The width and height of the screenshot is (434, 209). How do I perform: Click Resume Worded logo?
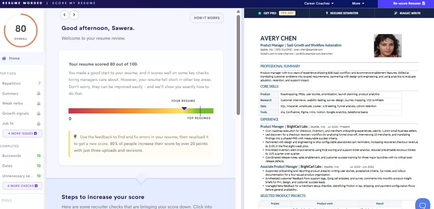point(22,3)
